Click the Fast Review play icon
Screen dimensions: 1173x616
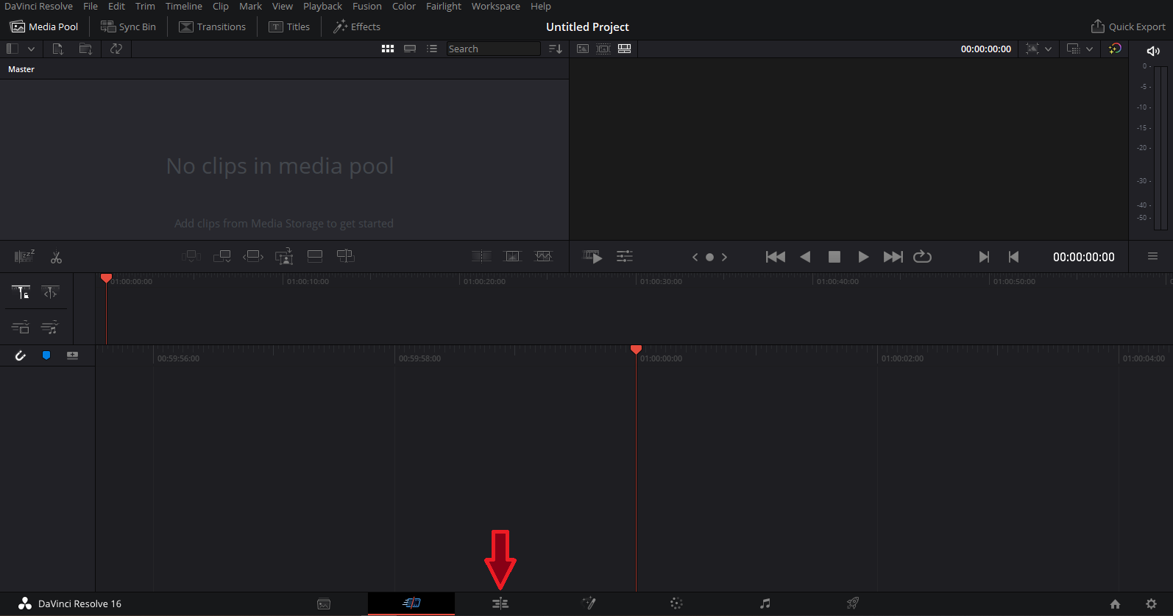pos(592,257)
